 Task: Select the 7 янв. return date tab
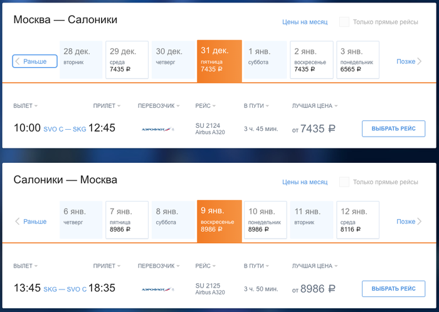pyautogui.click(x=127, y=221)
